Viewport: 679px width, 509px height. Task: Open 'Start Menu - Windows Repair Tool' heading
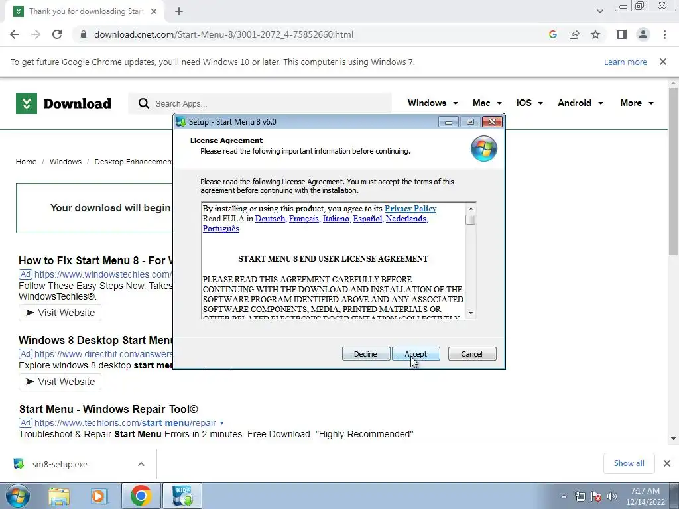(x=109, y=409)
